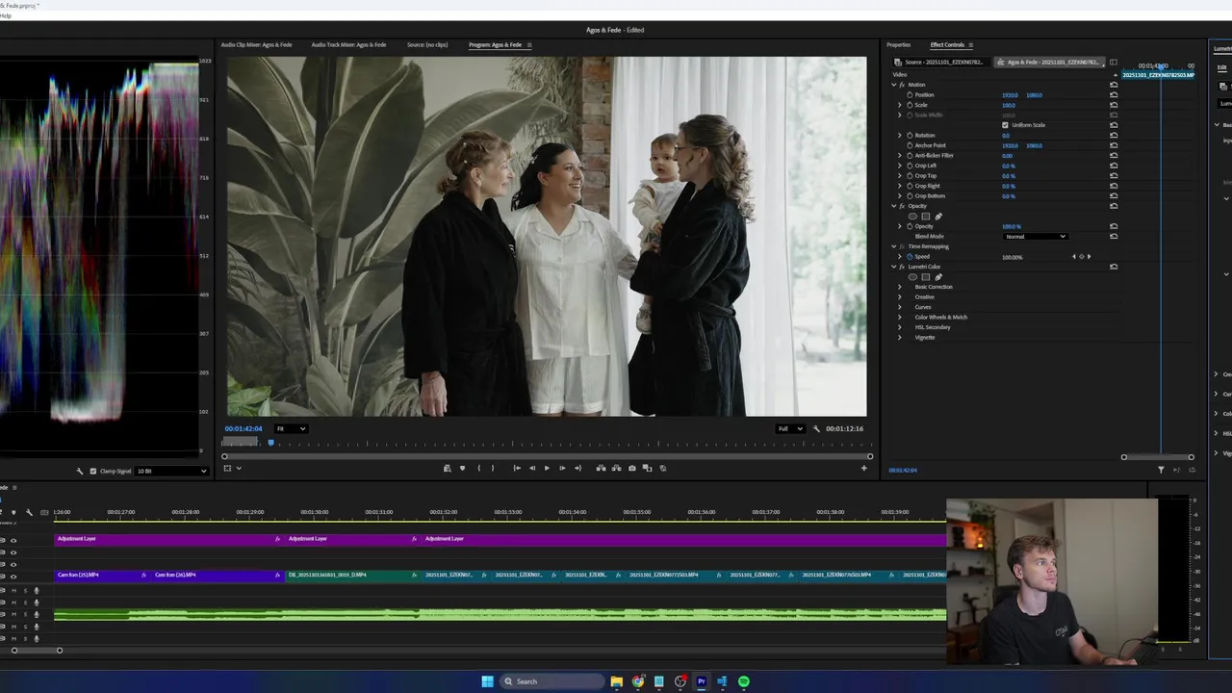
Task: Expand the Scale parameter
Action: click(x=900, y=105)
